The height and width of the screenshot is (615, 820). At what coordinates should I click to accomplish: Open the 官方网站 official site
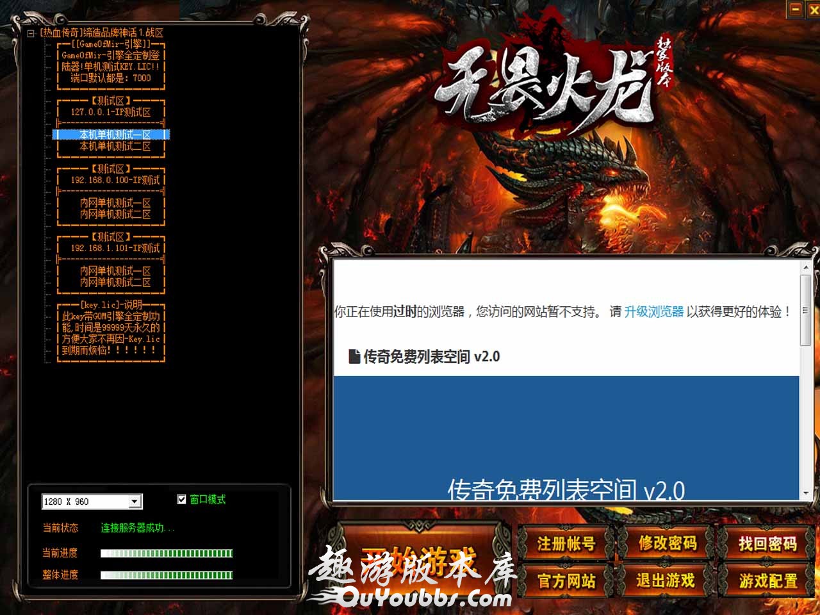pos(566,580)
